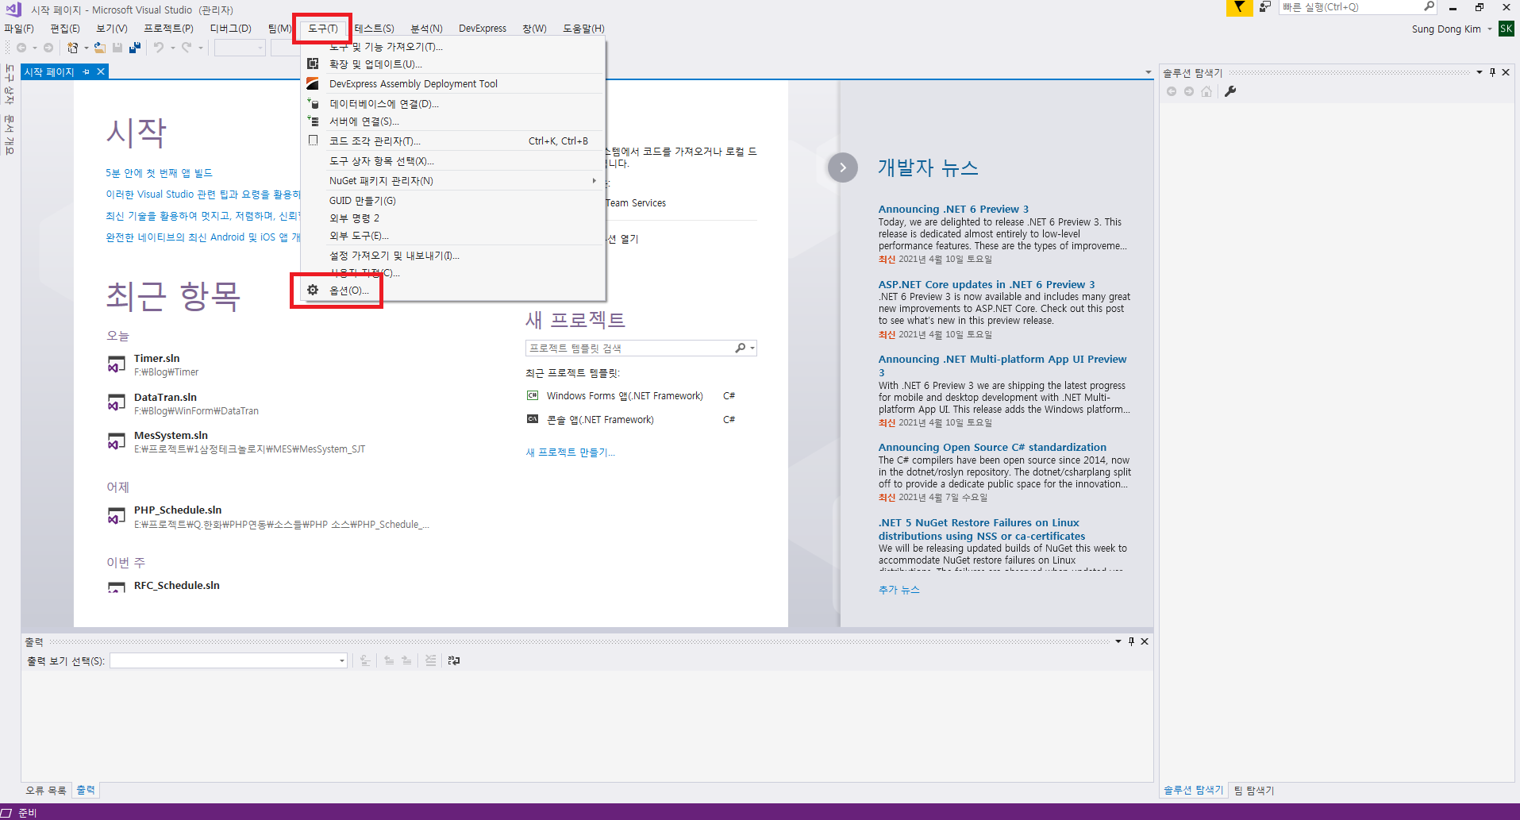This screenshot has height=820, width=1520.
Task: Expand the user account dropdown arrow
Action: 1490,29
